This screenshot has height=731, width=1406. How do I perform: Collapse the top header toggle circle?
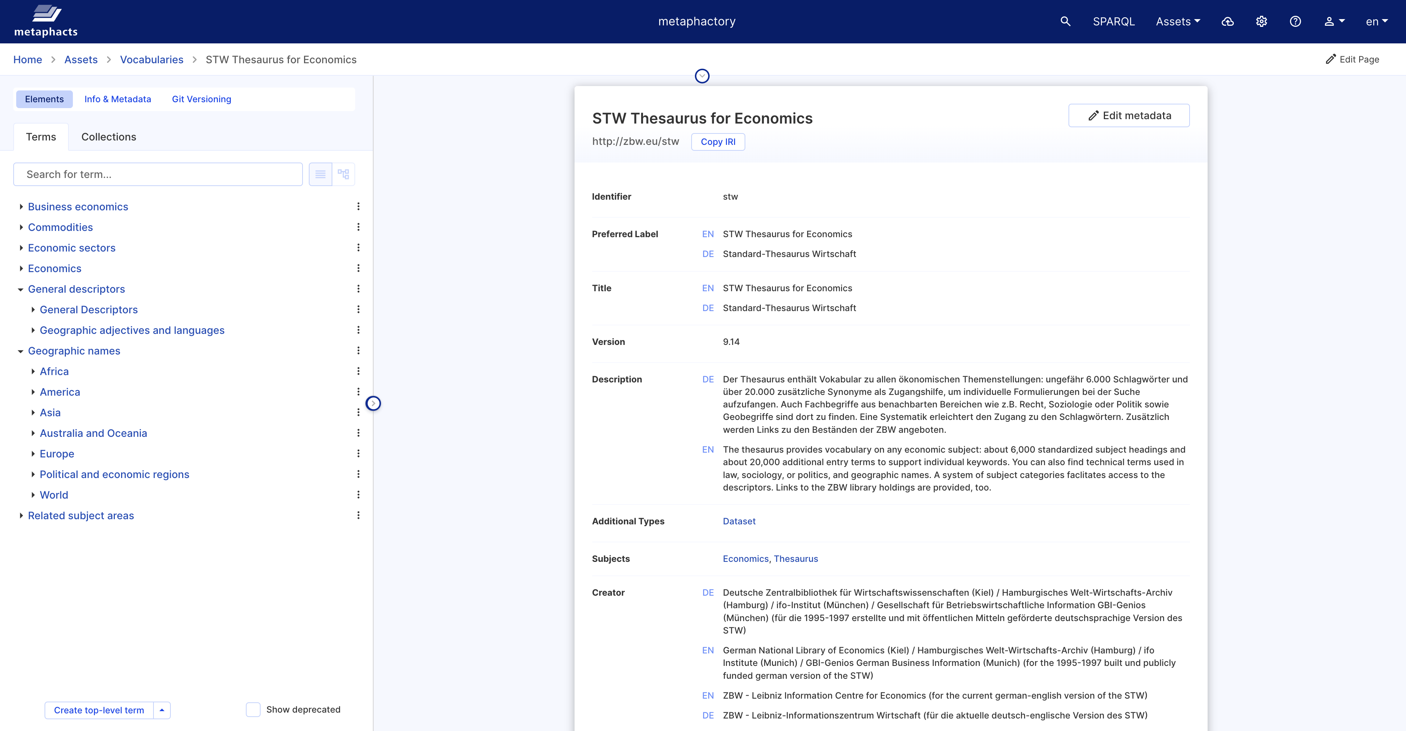(x=702, y=76)
